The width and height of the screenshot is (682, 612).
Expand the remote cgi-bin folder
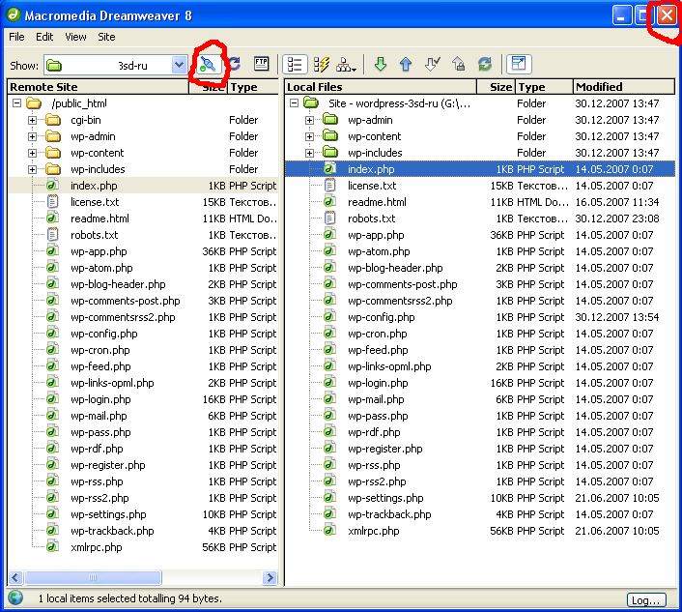tap(32, 120)
